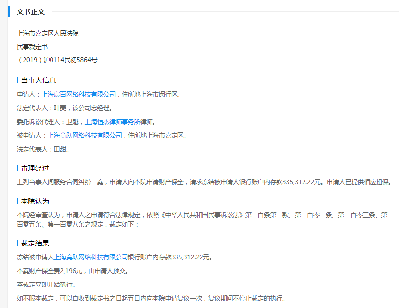
Task: Click the sentence 申请人已提供相应担保
Action: click(359, 182)
